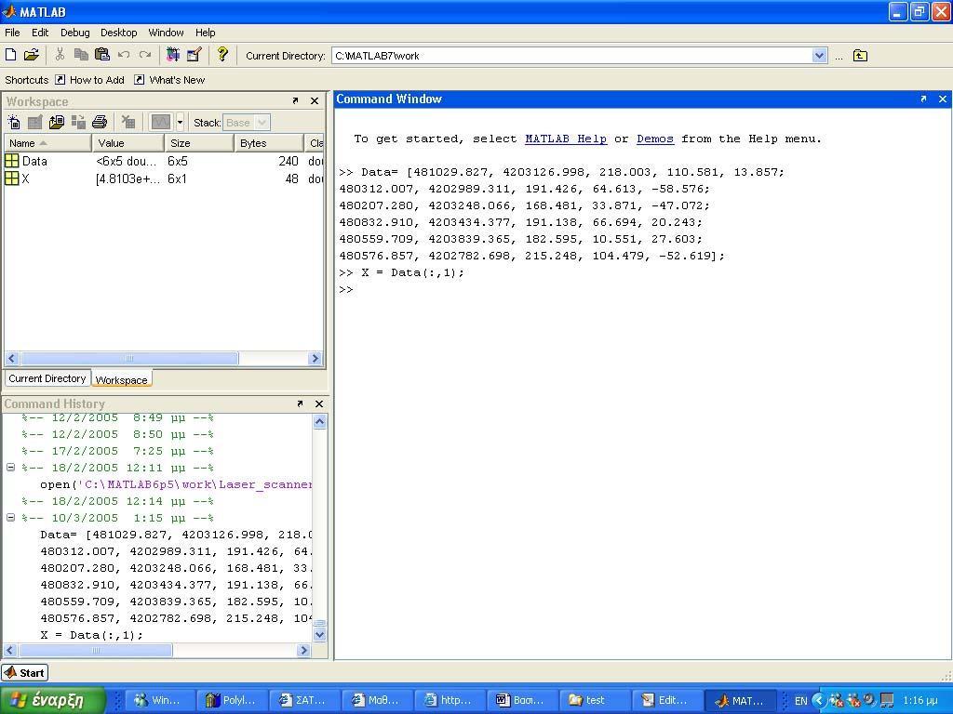Switch to Current Directory tab
Image resolution: width=953 pixels, height=714 pixels.
click(x=47, y=378)
